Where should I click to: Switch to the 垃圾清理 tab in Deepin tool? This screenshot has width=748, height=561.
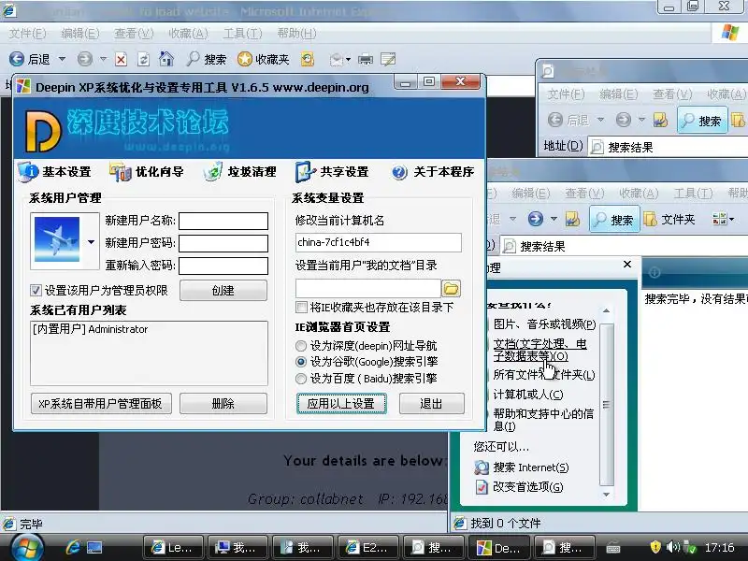pyautogui.click(x=240, y=172)
